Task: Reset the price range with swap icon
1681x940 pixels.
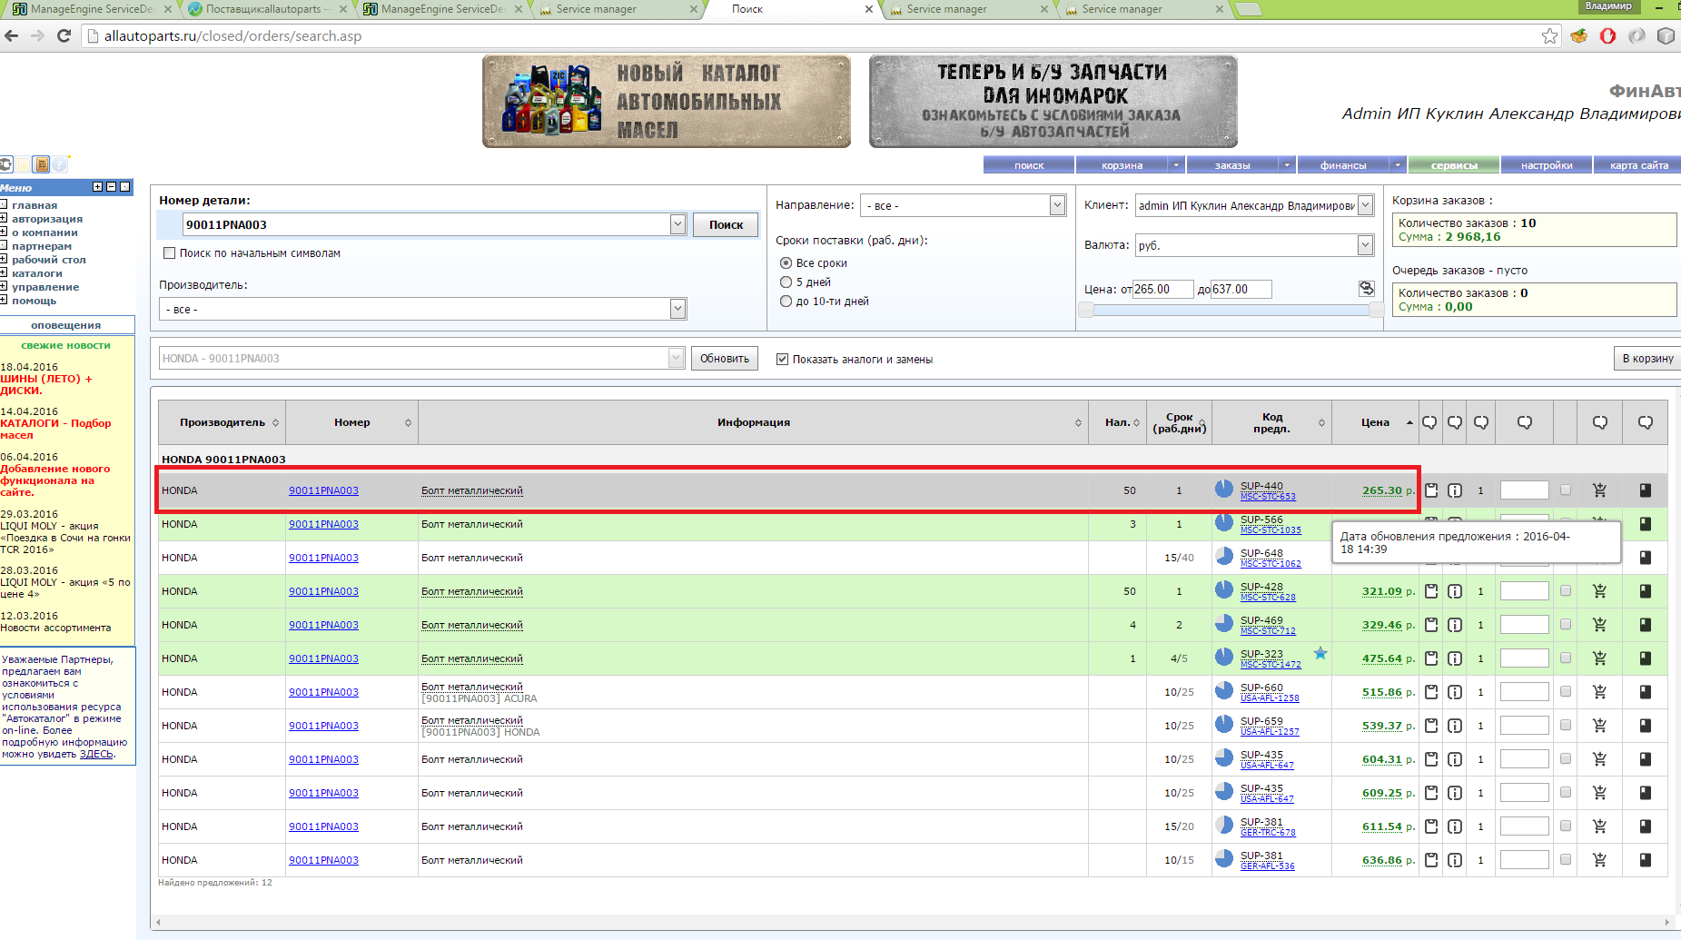Action: 1366,288
